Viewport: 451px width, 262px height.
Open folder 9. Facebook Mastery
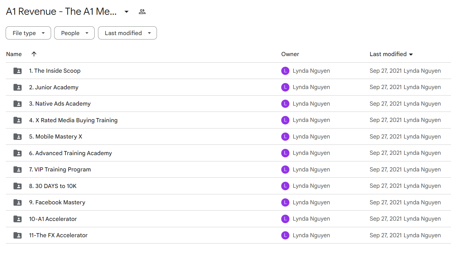point(57,202)
